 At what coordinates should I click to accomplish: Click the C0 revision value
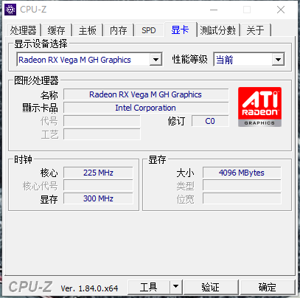(x=210, y=121)
